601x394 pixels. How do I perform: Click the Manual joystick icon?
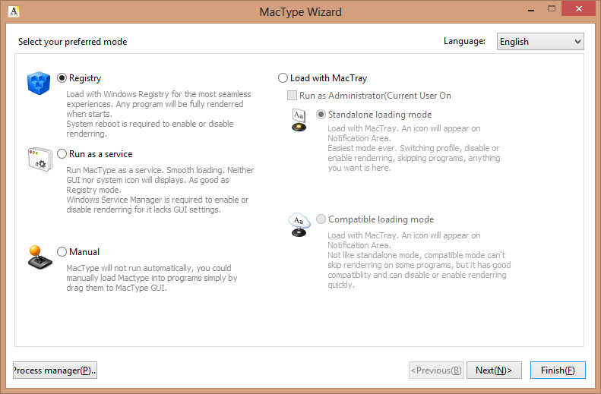click(40, 257)
